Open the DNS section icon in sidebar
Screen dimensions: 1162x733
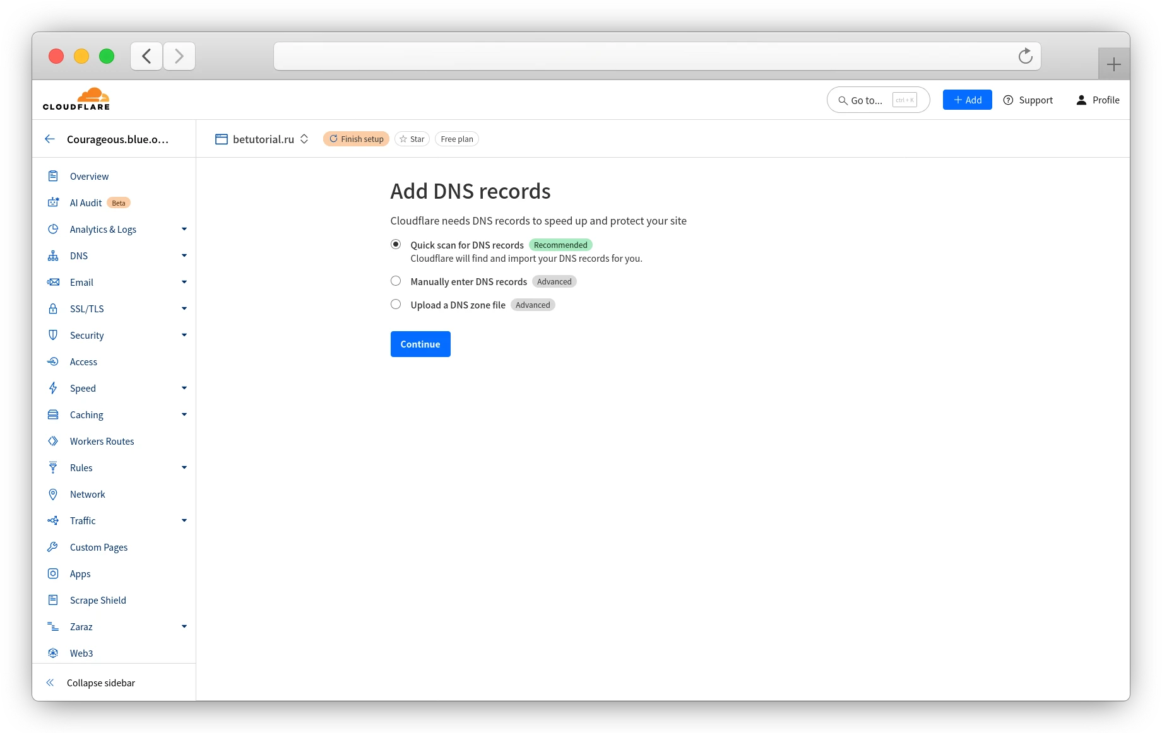[x=54, y=255]
